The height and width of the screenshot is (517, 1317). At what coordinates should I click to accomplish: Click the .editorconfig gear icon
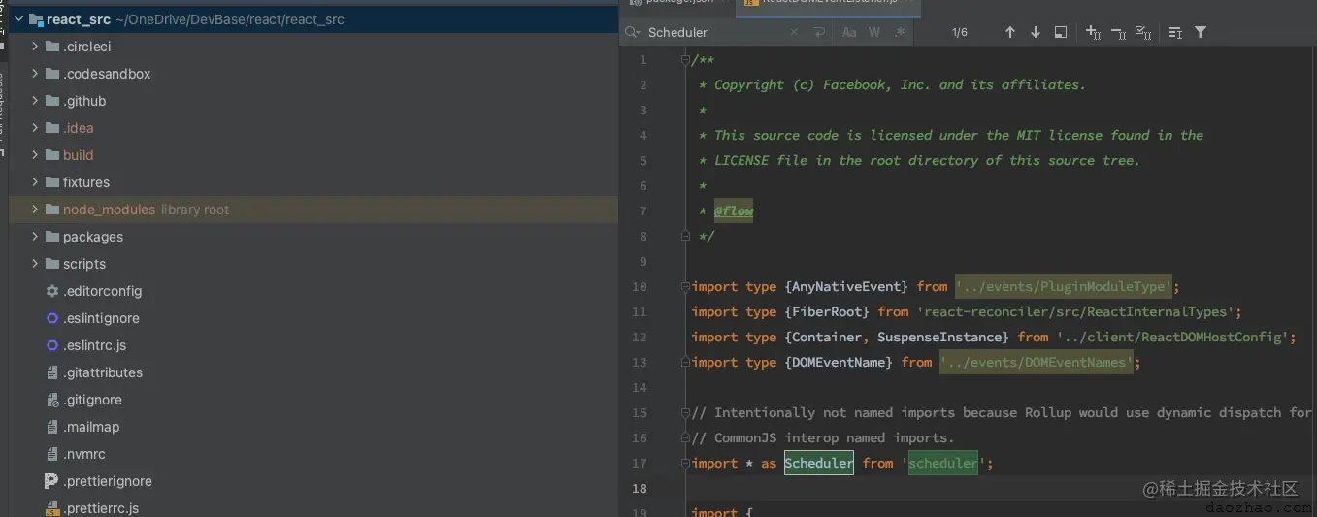[52, 291]
